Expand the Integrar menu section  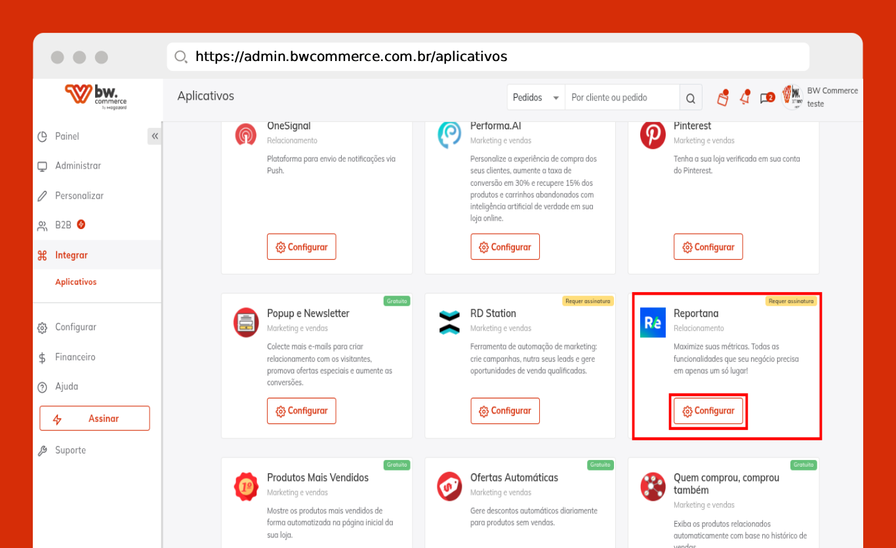pos(71,255)
